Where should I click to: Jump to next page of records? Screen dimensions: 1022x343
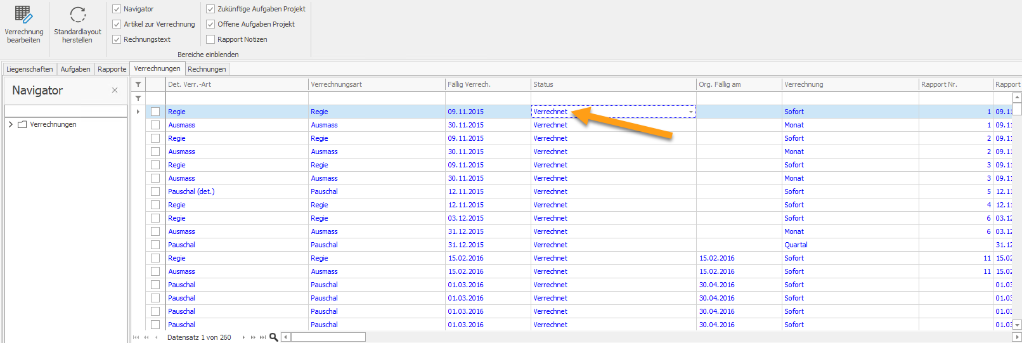pyautogui.click(x=253, y=337)
